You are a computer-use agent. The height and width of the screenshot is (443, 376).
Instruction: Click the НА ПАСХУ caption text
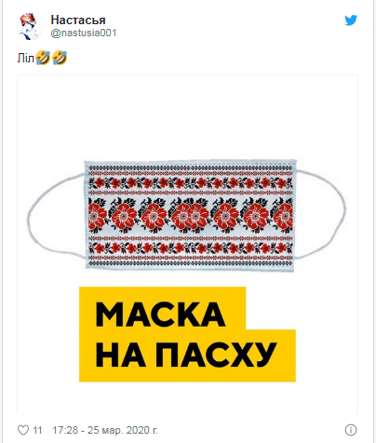[x=186, y=355]
